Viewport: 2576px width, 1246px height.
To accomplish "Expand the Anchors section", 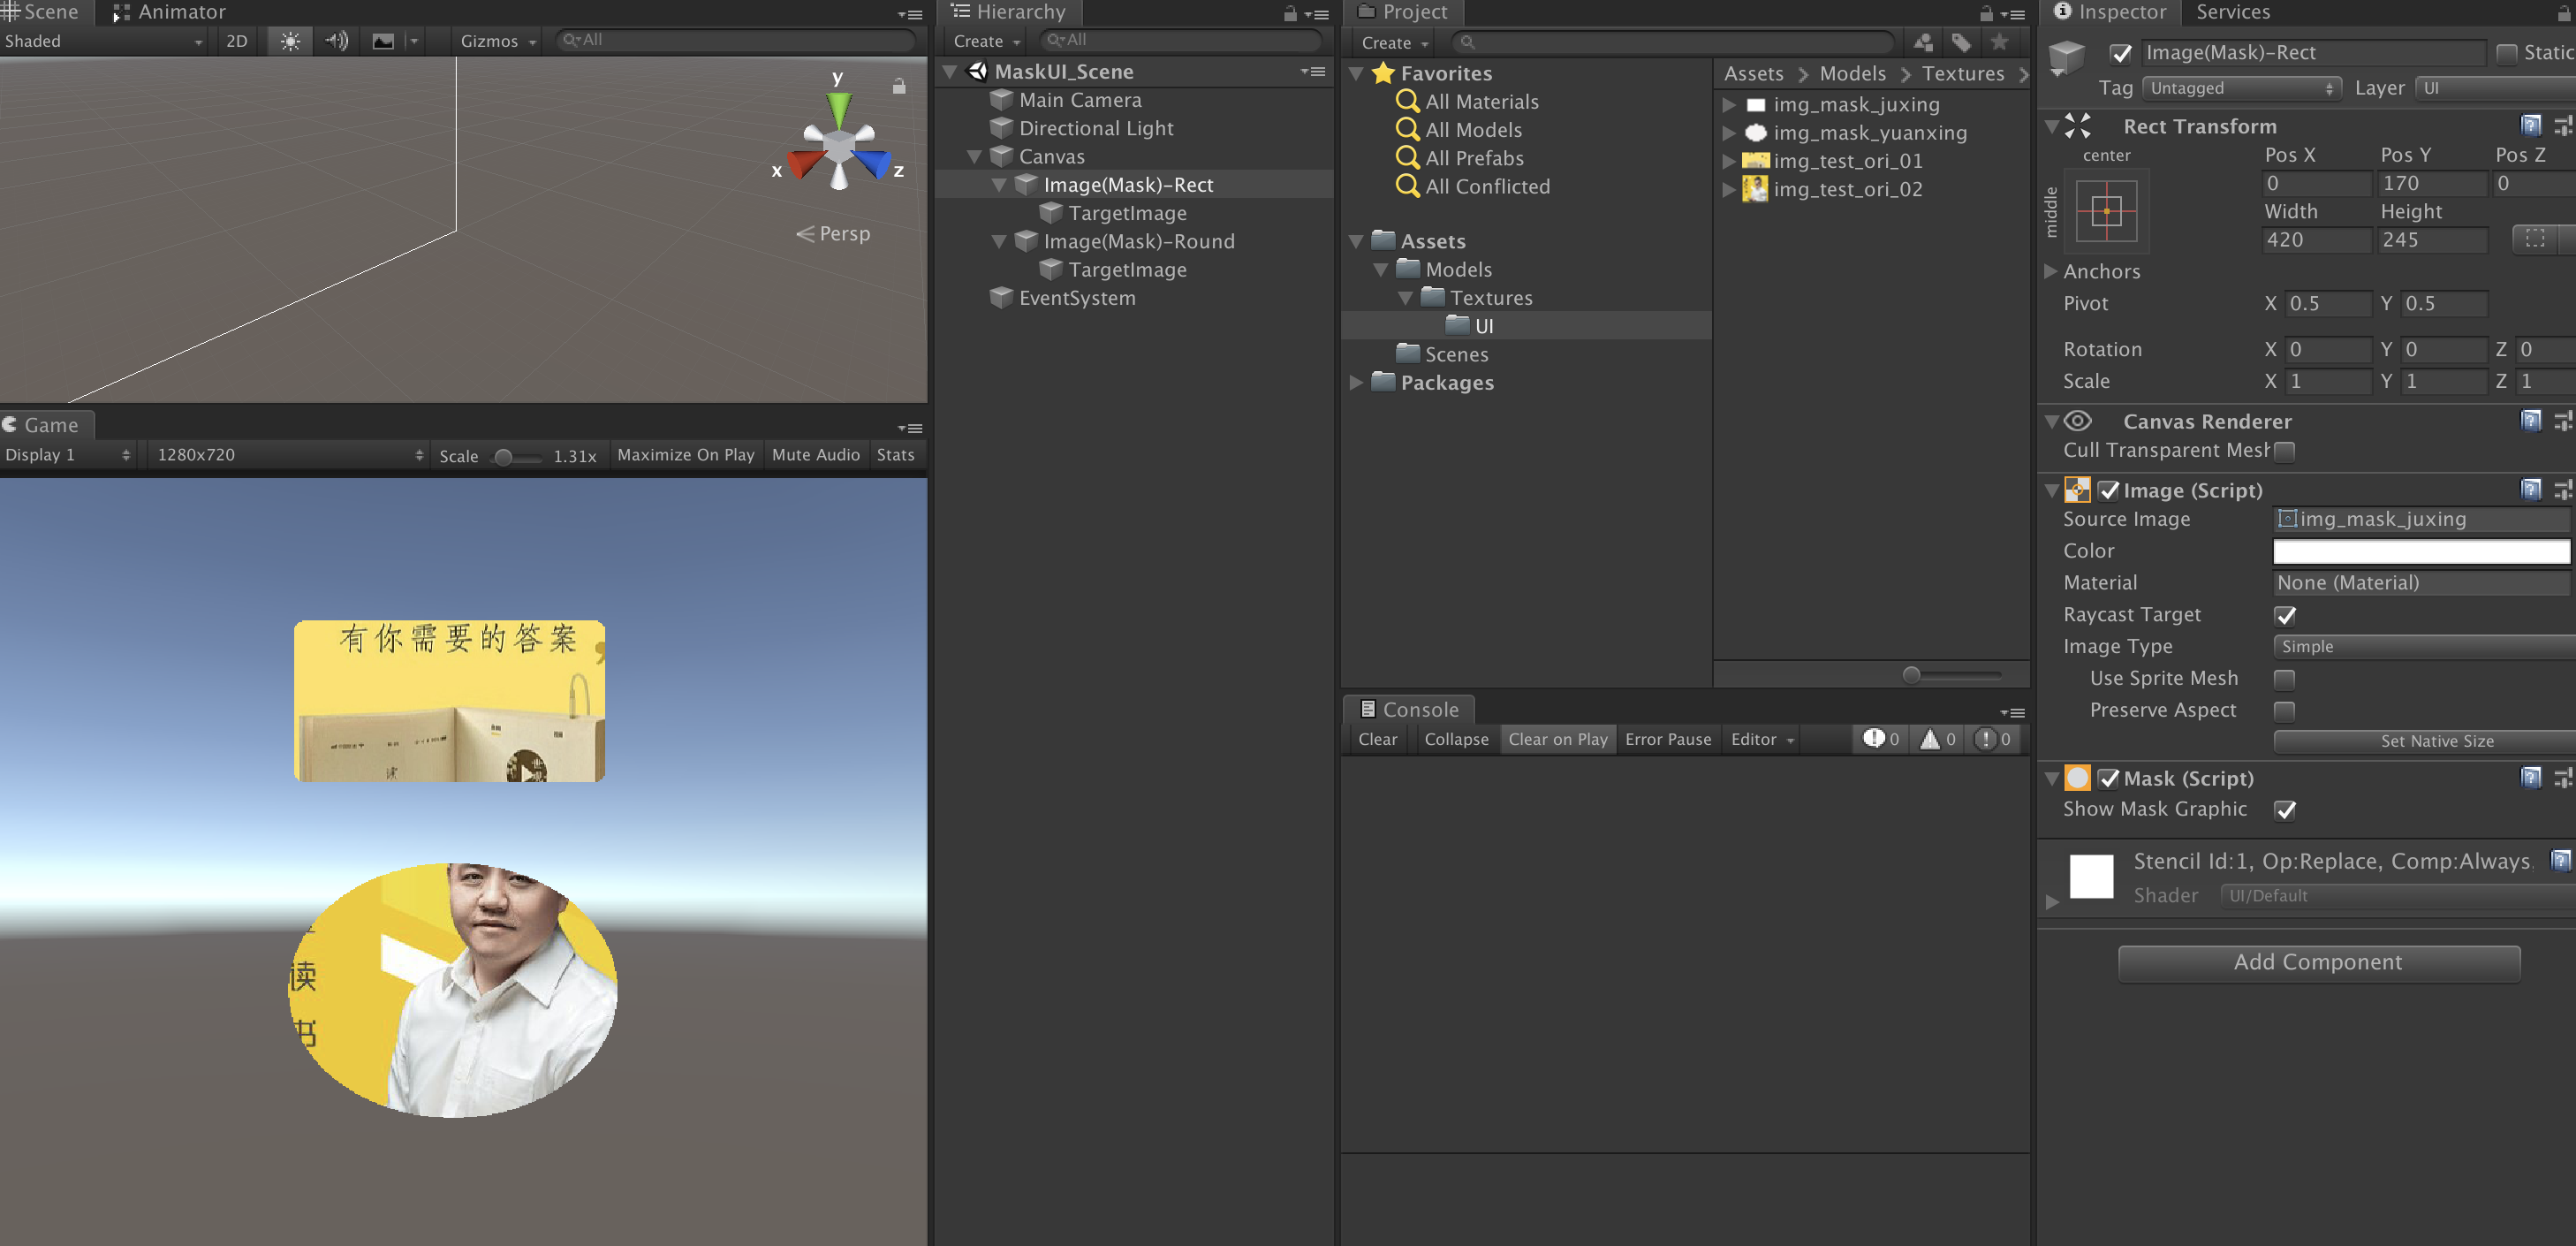I will point(2050,272).
